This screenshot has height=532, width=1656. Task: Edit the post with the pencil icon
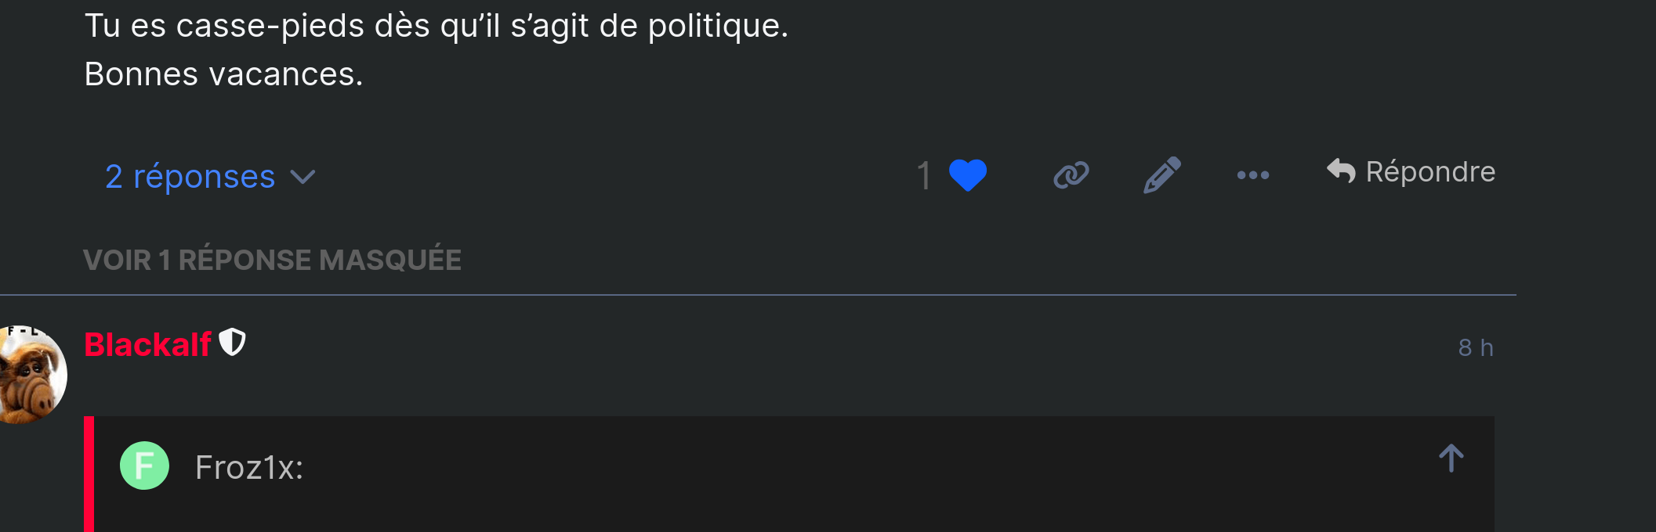(1162, 174)
